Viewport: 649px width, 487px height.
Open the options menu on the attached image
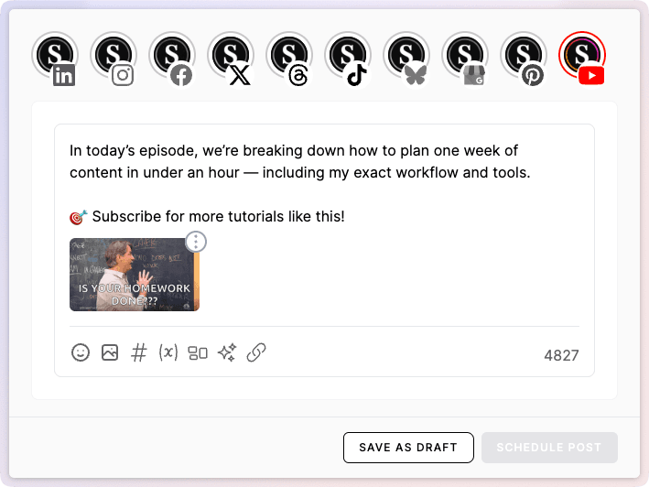196,242
